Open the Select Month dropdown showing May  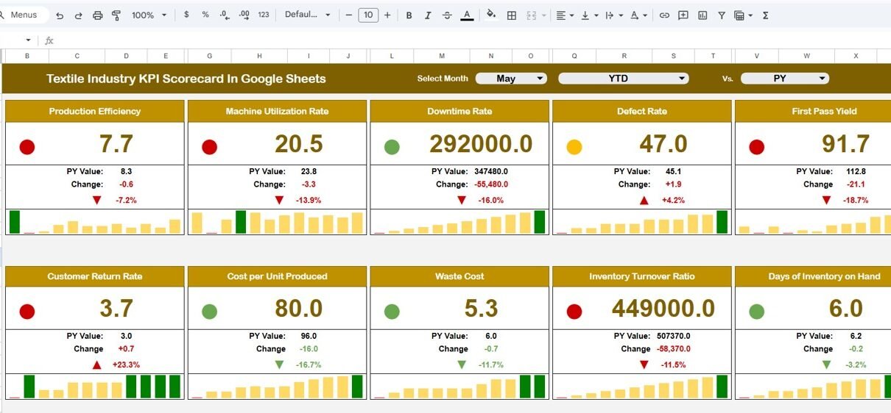[511, 79]
